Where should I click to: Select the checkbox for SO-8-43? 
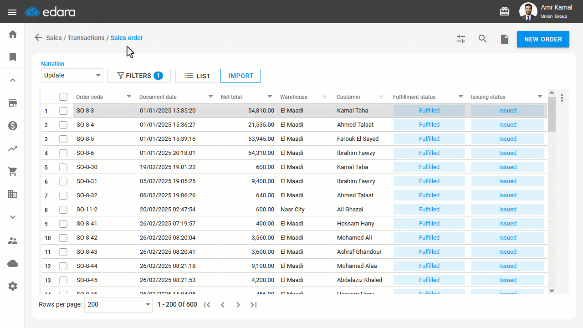click(63, 252)
